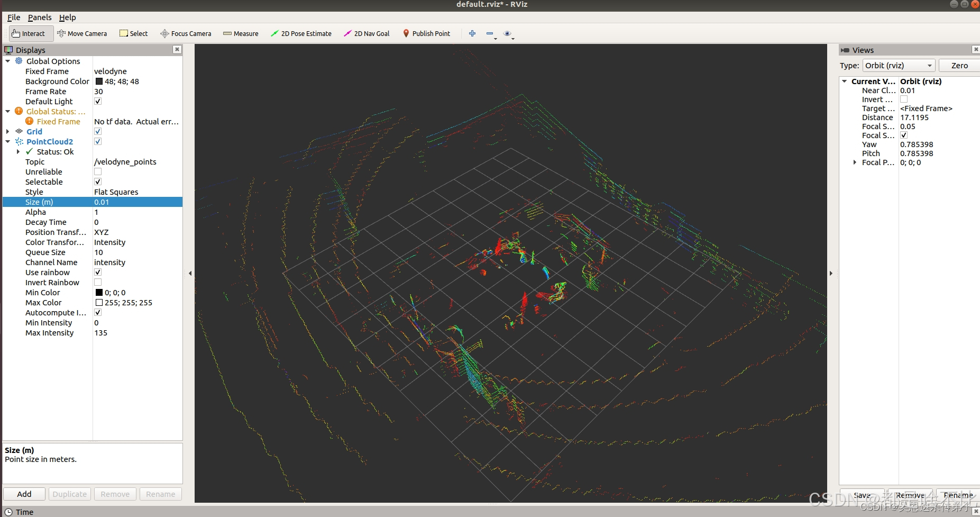Open the eye toolbar options icon

[x=507, y=33]
